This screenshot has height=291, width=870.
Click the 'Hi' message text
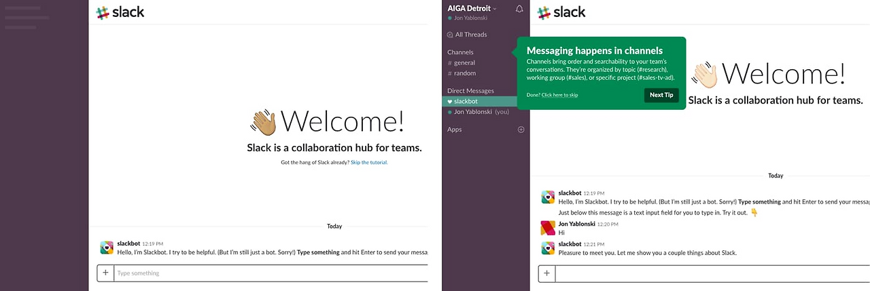click(x=561, y=233)
